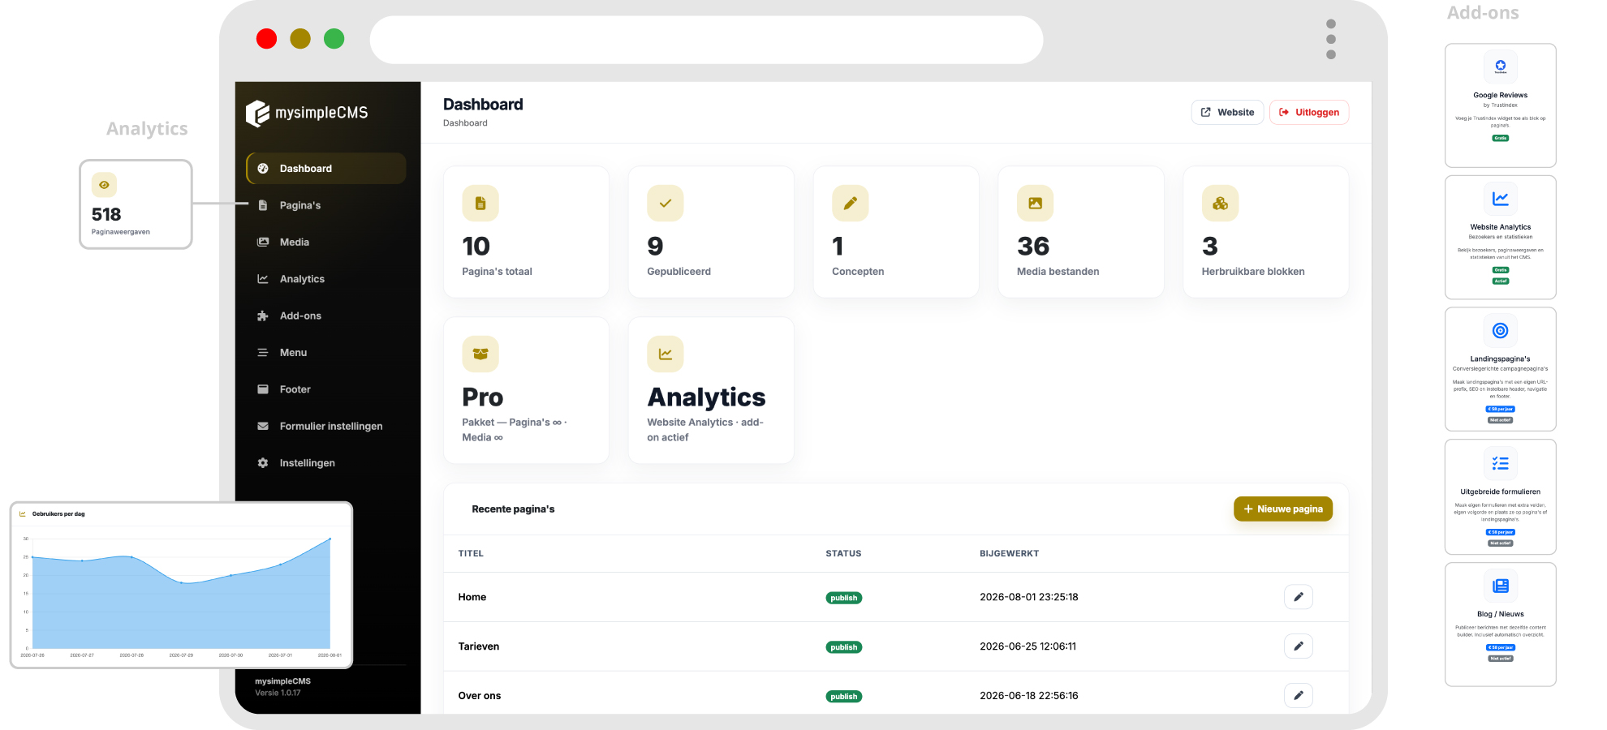Click the chart icon beside Gebruikers per dag

[x=23, y=514]
